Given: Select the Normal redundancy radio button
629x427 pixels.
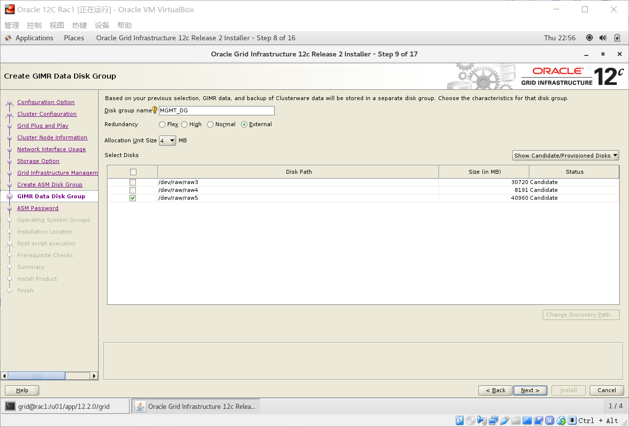Looking at the screenshot, I should point(211,124).
